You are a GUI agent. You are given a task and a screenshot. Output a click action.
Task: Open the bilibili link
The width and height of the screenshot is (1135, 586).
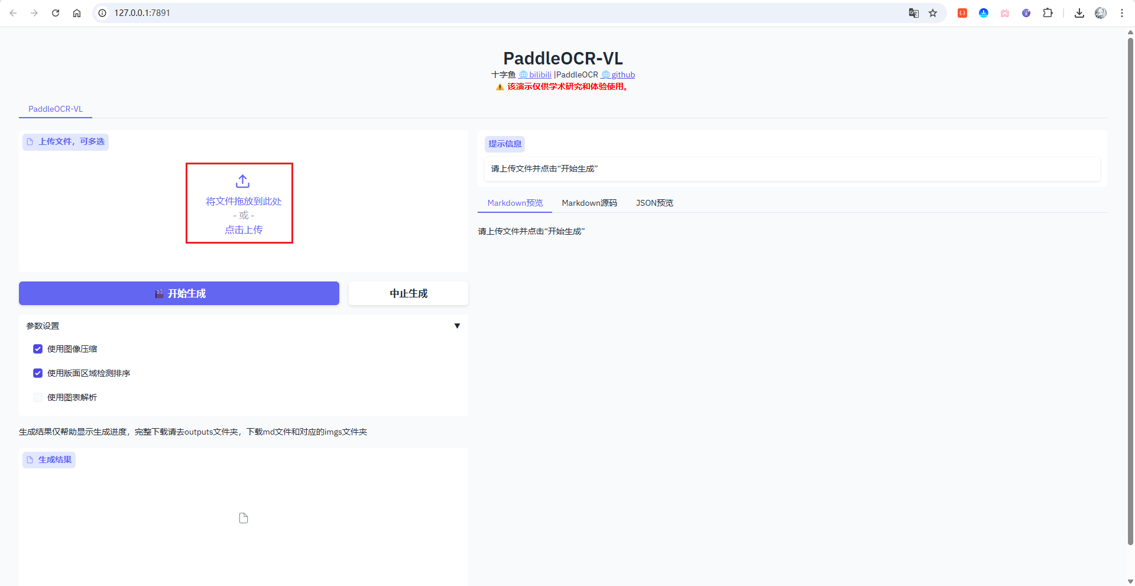pyautogui.click(x=540, y=75)
